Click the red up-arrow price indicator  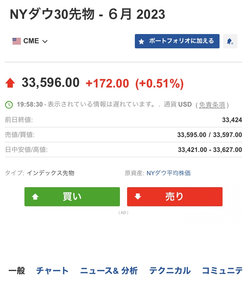[x=10, y=83]
